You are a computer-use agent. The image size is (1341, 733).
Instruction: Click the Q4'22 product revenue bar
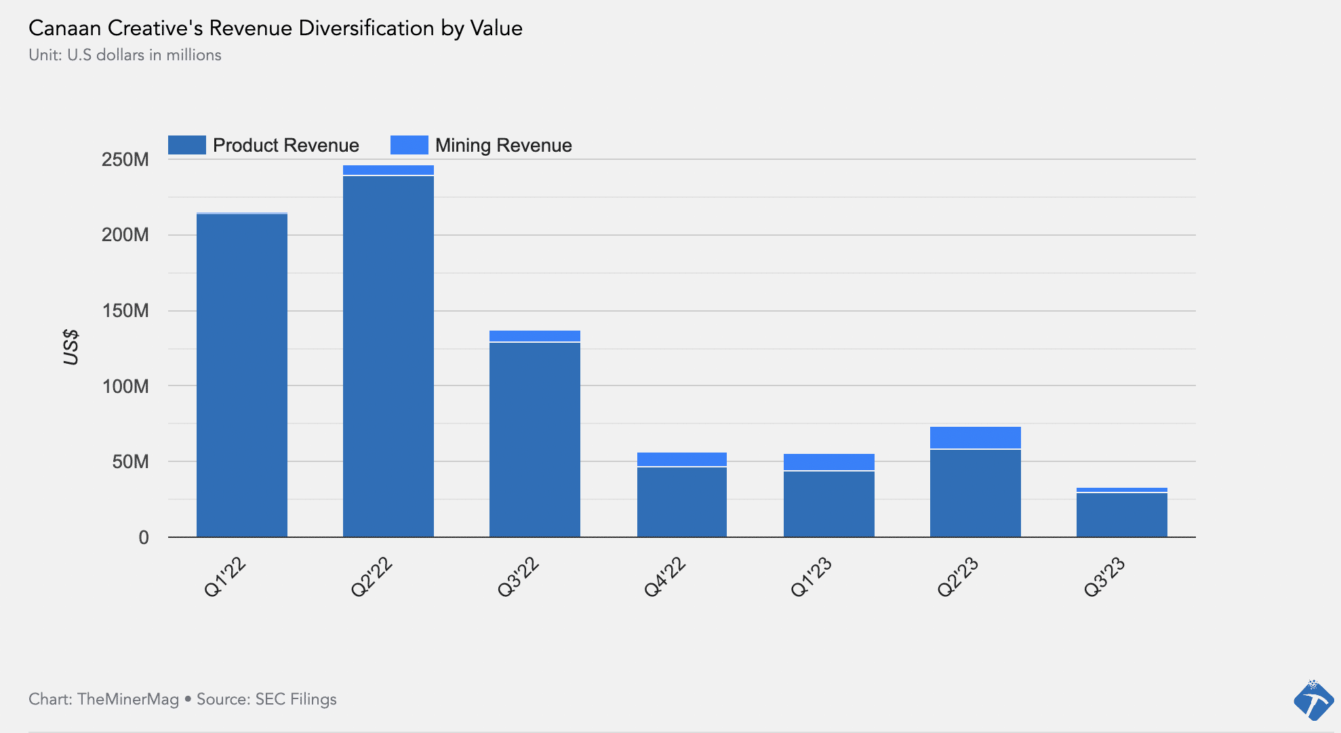(x=682, y=502)
